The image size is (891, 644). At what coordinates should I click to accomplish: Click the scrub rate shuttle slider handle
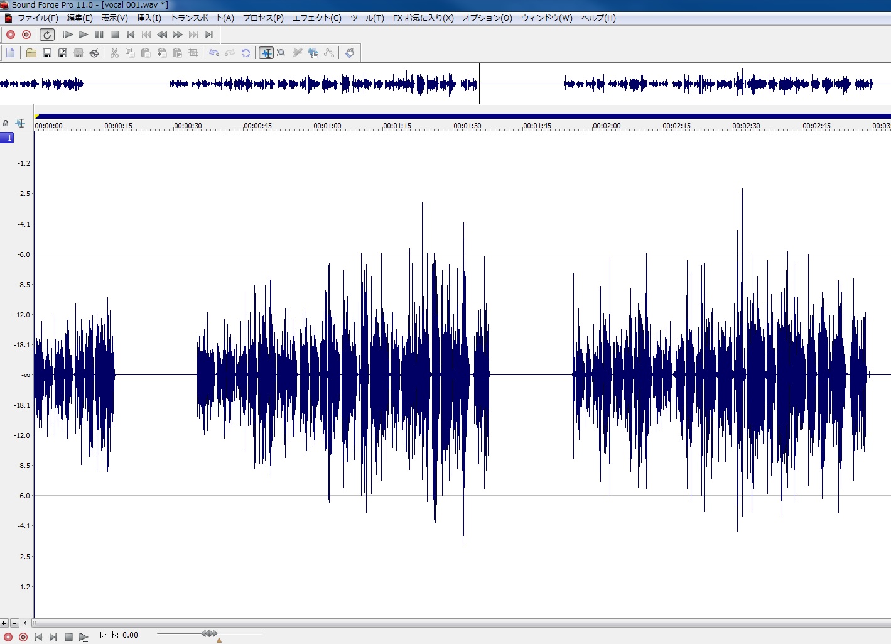210,633
